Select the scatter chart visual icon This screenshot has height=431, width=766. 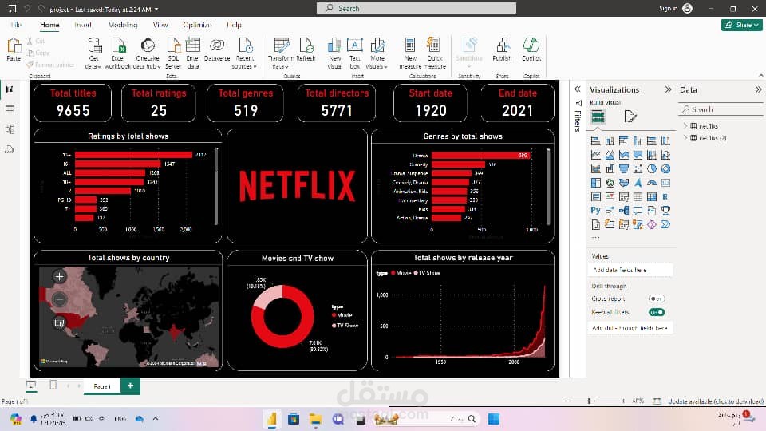tap(638, 169)
